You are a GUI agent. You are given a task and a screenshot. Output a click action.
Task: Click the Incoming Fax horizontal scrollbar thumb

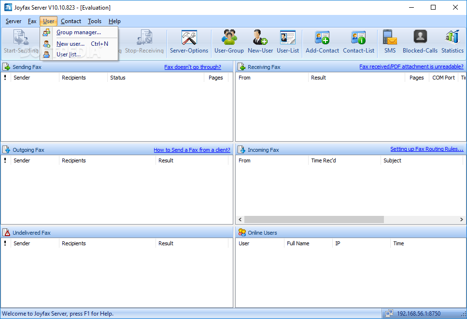point(314,219)
